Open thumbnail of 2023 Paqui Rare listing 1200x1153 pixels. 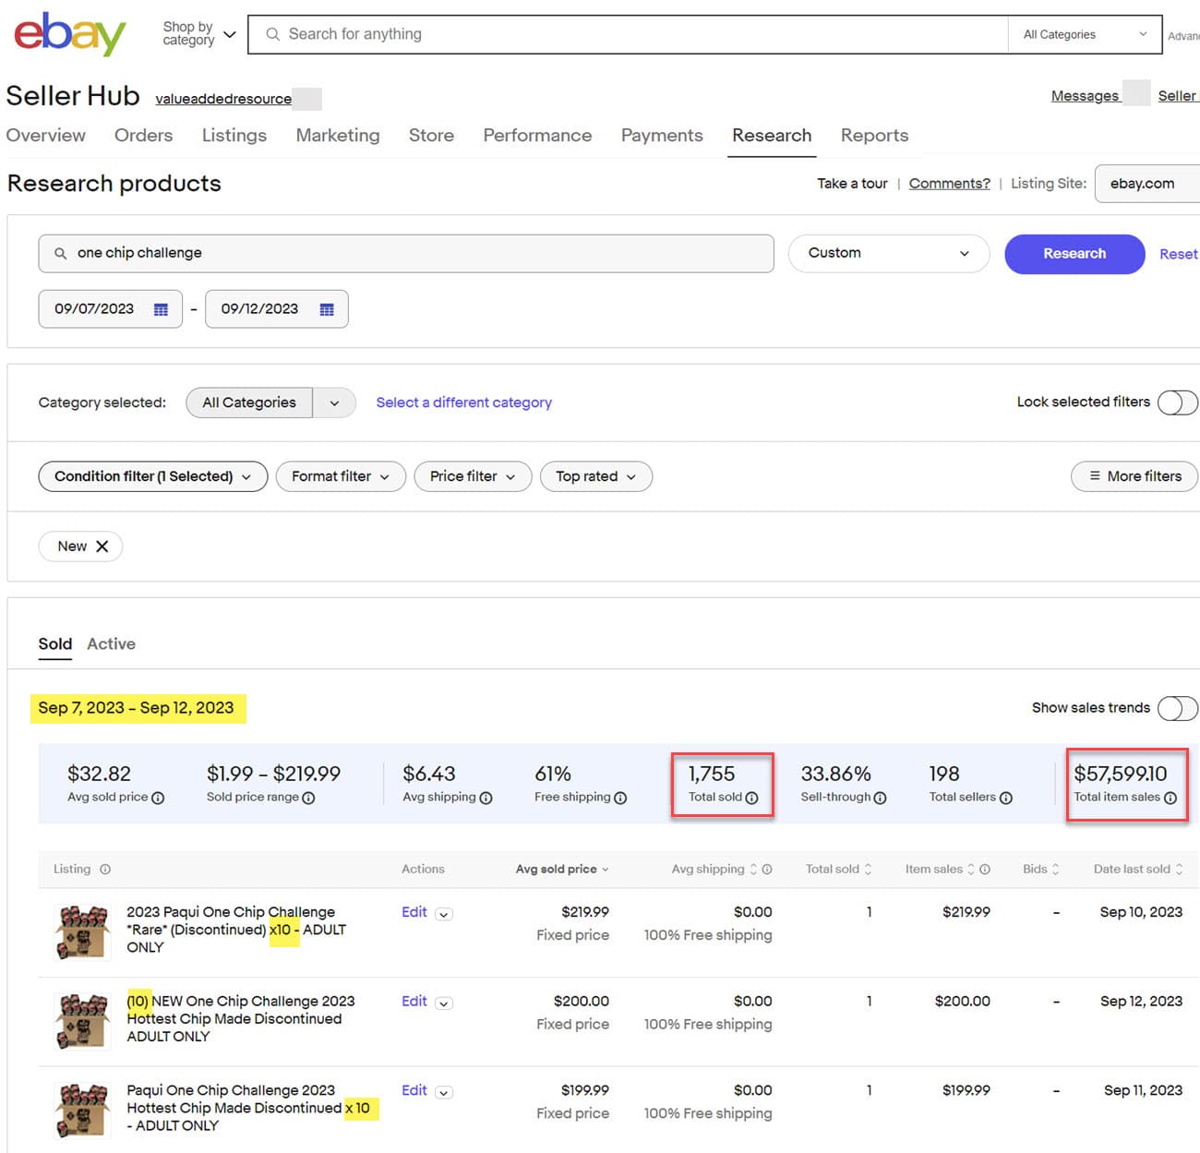pyautogui.click(x=81, y=931)
